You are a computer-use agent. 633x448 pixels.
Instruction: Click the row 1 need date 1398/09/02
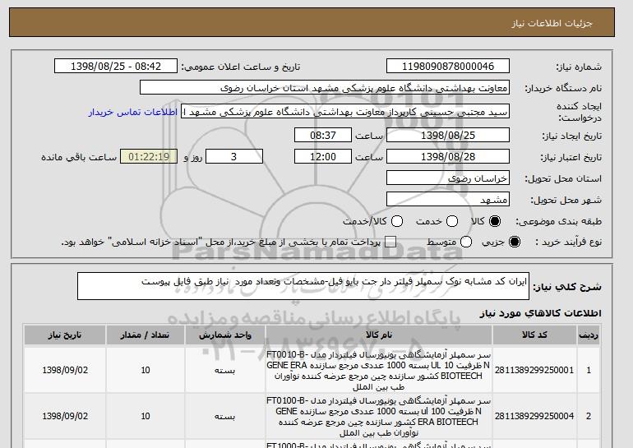point(65,370)
